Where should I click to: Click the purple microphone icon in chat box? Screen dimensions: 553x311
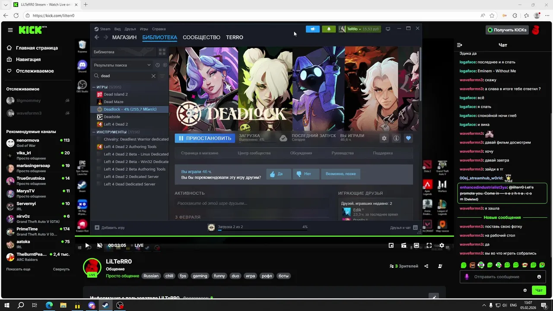[467, 277]
